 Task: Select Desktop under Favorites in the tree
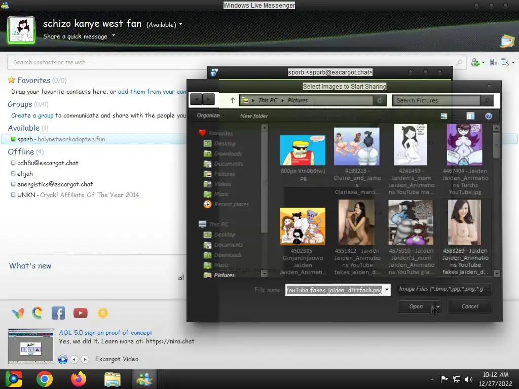click(x=220, y=143)
